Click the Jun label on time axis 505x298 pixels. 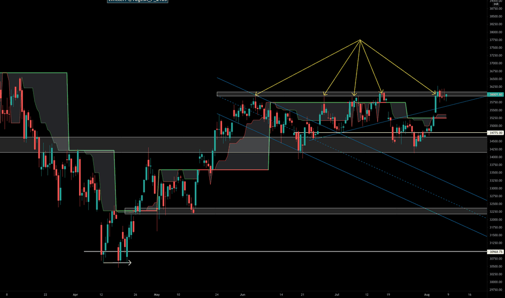point(243,294)
